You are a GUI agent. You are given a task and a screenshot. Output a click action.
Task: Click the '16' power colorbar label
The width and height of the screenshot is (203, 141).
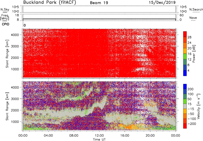[189, 54]
